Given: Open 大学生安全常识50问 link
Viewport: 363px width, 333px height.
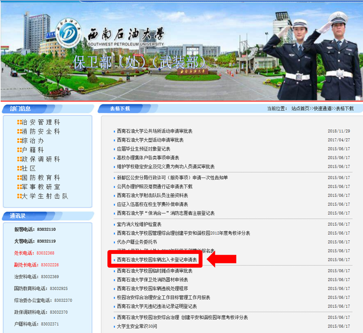Looking at the screenshot, I should point(137,326).
